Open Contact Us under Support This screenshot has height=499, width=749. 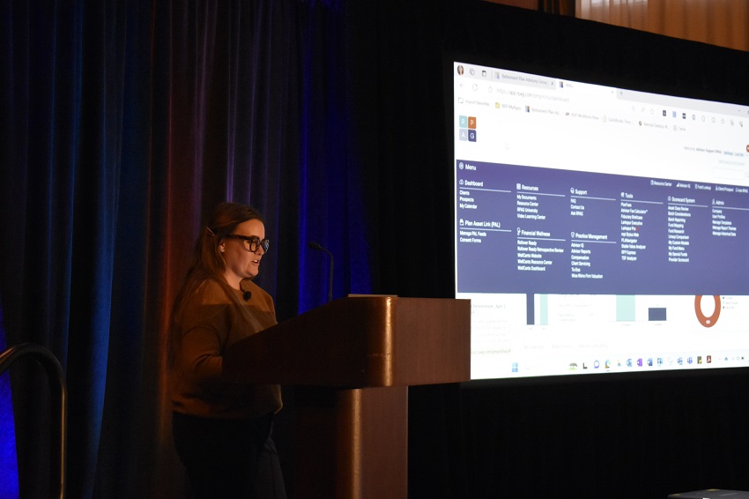click(577, 207)
